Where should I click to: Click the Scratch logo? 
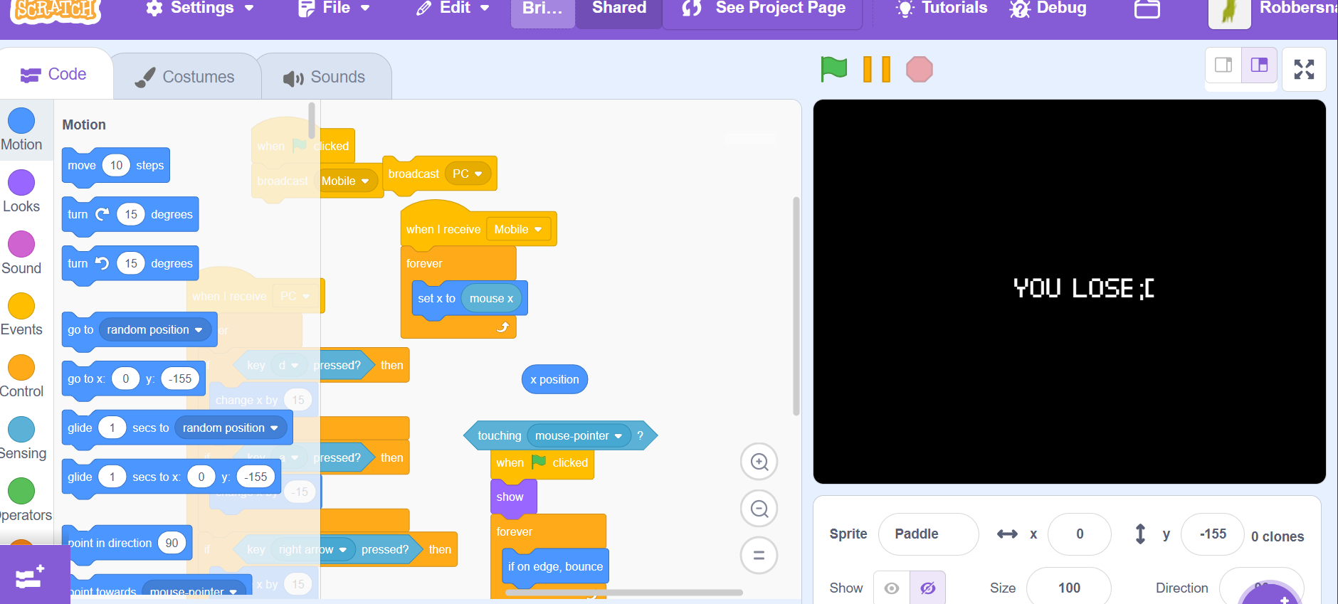[56, 10]
